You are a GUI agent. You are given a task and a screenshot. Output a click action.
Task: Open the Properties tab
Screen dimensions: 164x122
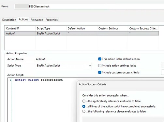pos(52,20)
